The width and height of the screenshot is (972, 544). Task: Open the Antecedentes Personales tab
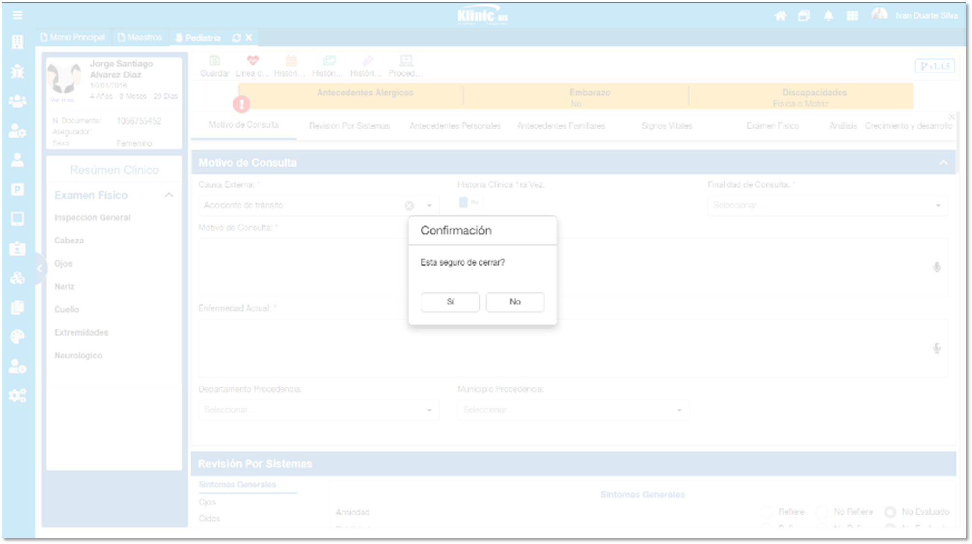[x=455, y=126]
